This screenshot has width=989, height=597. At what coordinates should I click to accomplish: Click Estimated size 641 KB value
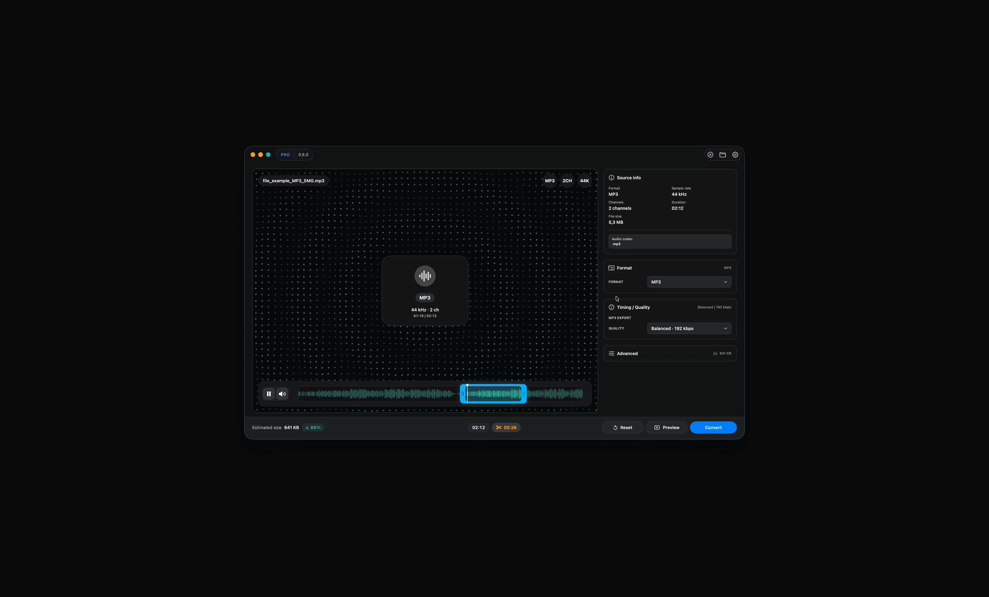tap(291, 428)
